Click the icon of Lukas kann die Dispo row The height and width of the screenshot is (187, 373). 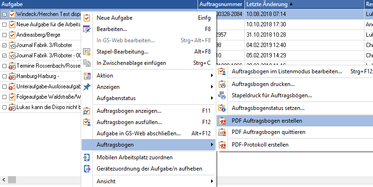[x=12, y=107]
